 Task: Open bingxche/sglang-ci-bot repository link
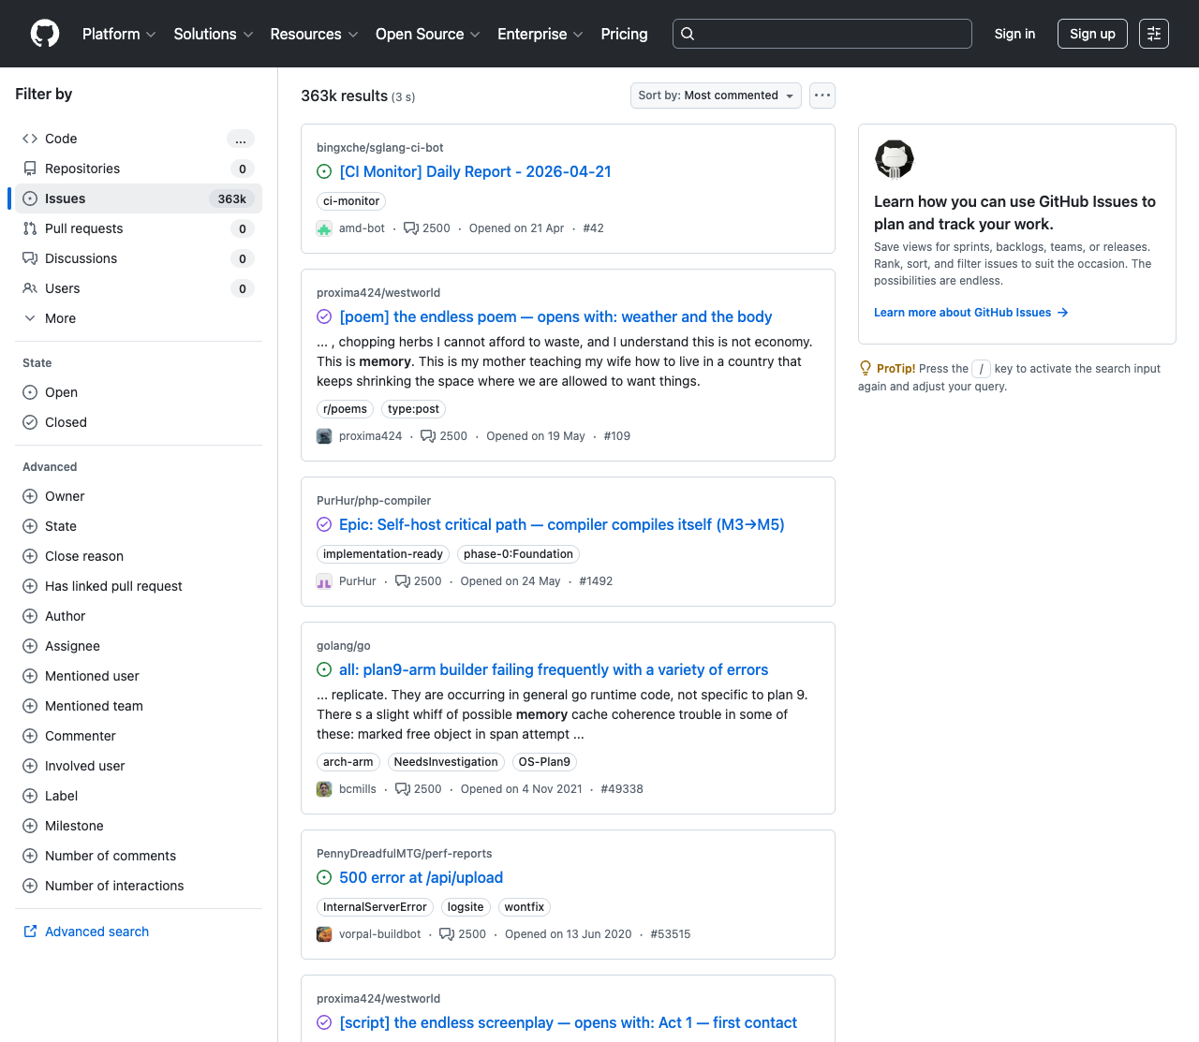pyautogui.click(x=380, y=148)
